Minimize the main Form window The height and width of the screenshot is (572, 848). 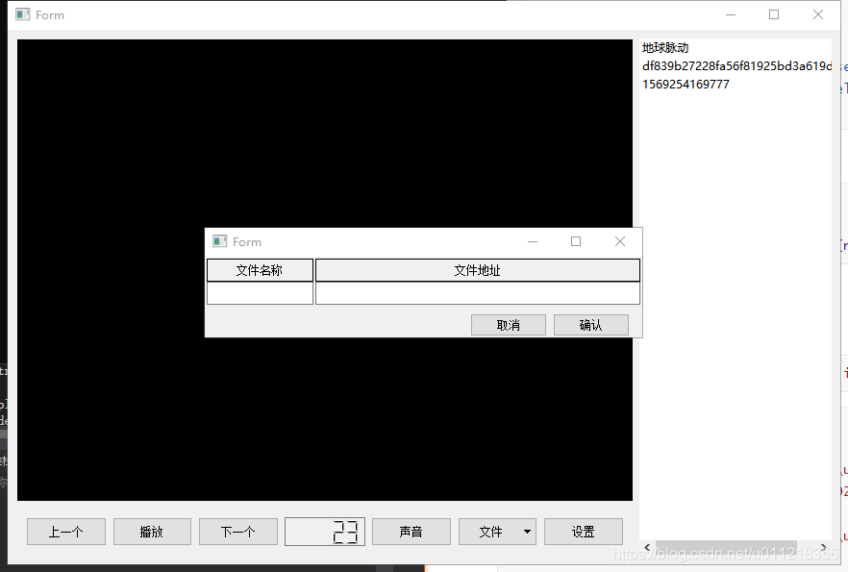pos(731,14)
